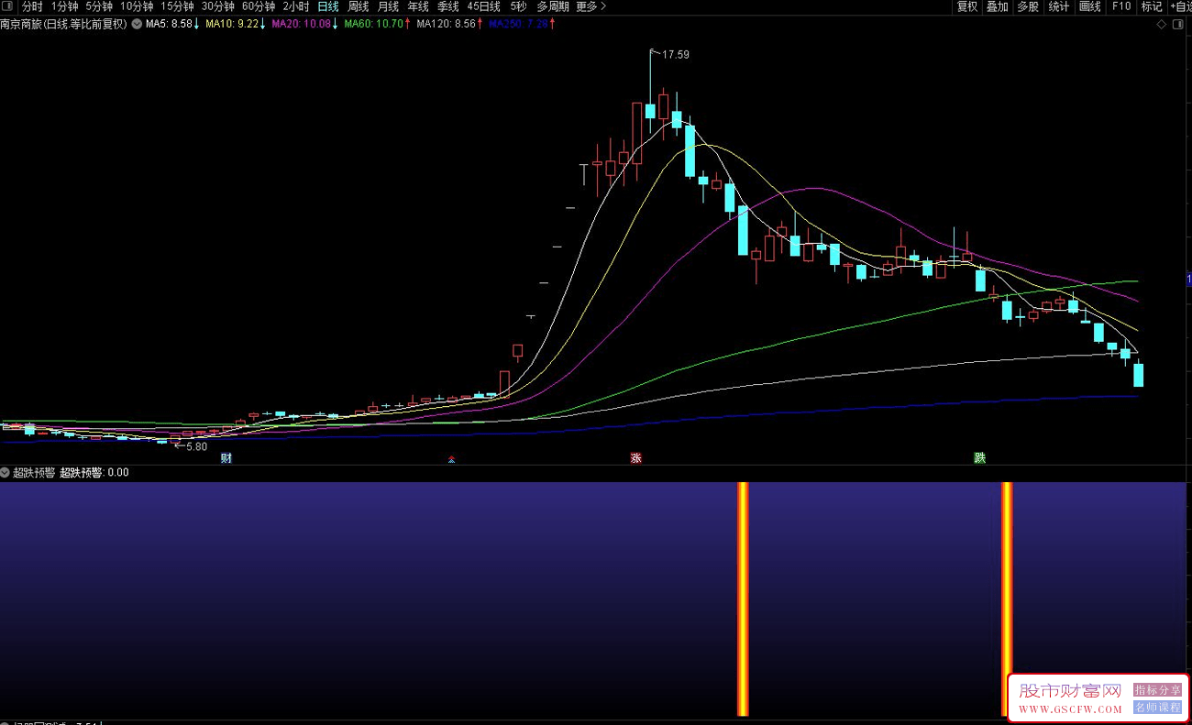Switch to 季线 quarterly chart
Image resolution: width=1192 pixels, height=725 pixels.
click(x=448, y=6)
